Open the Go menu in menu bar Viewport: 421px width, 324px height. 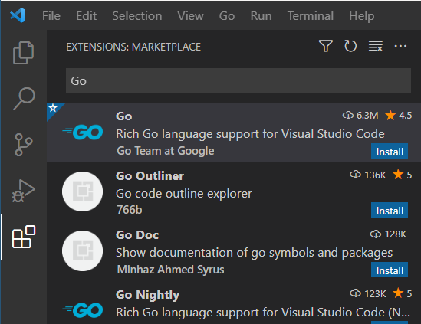pos(227,16)
